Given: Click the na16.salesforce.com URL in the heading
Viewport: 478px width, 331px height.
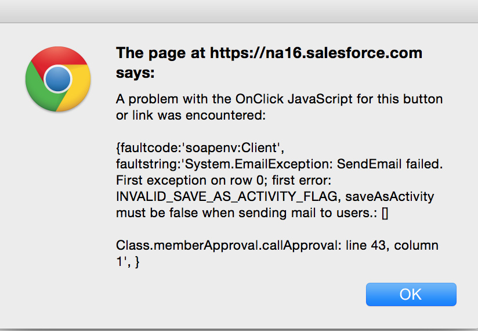Looking at the screenshot, I should tap(316, 53).
